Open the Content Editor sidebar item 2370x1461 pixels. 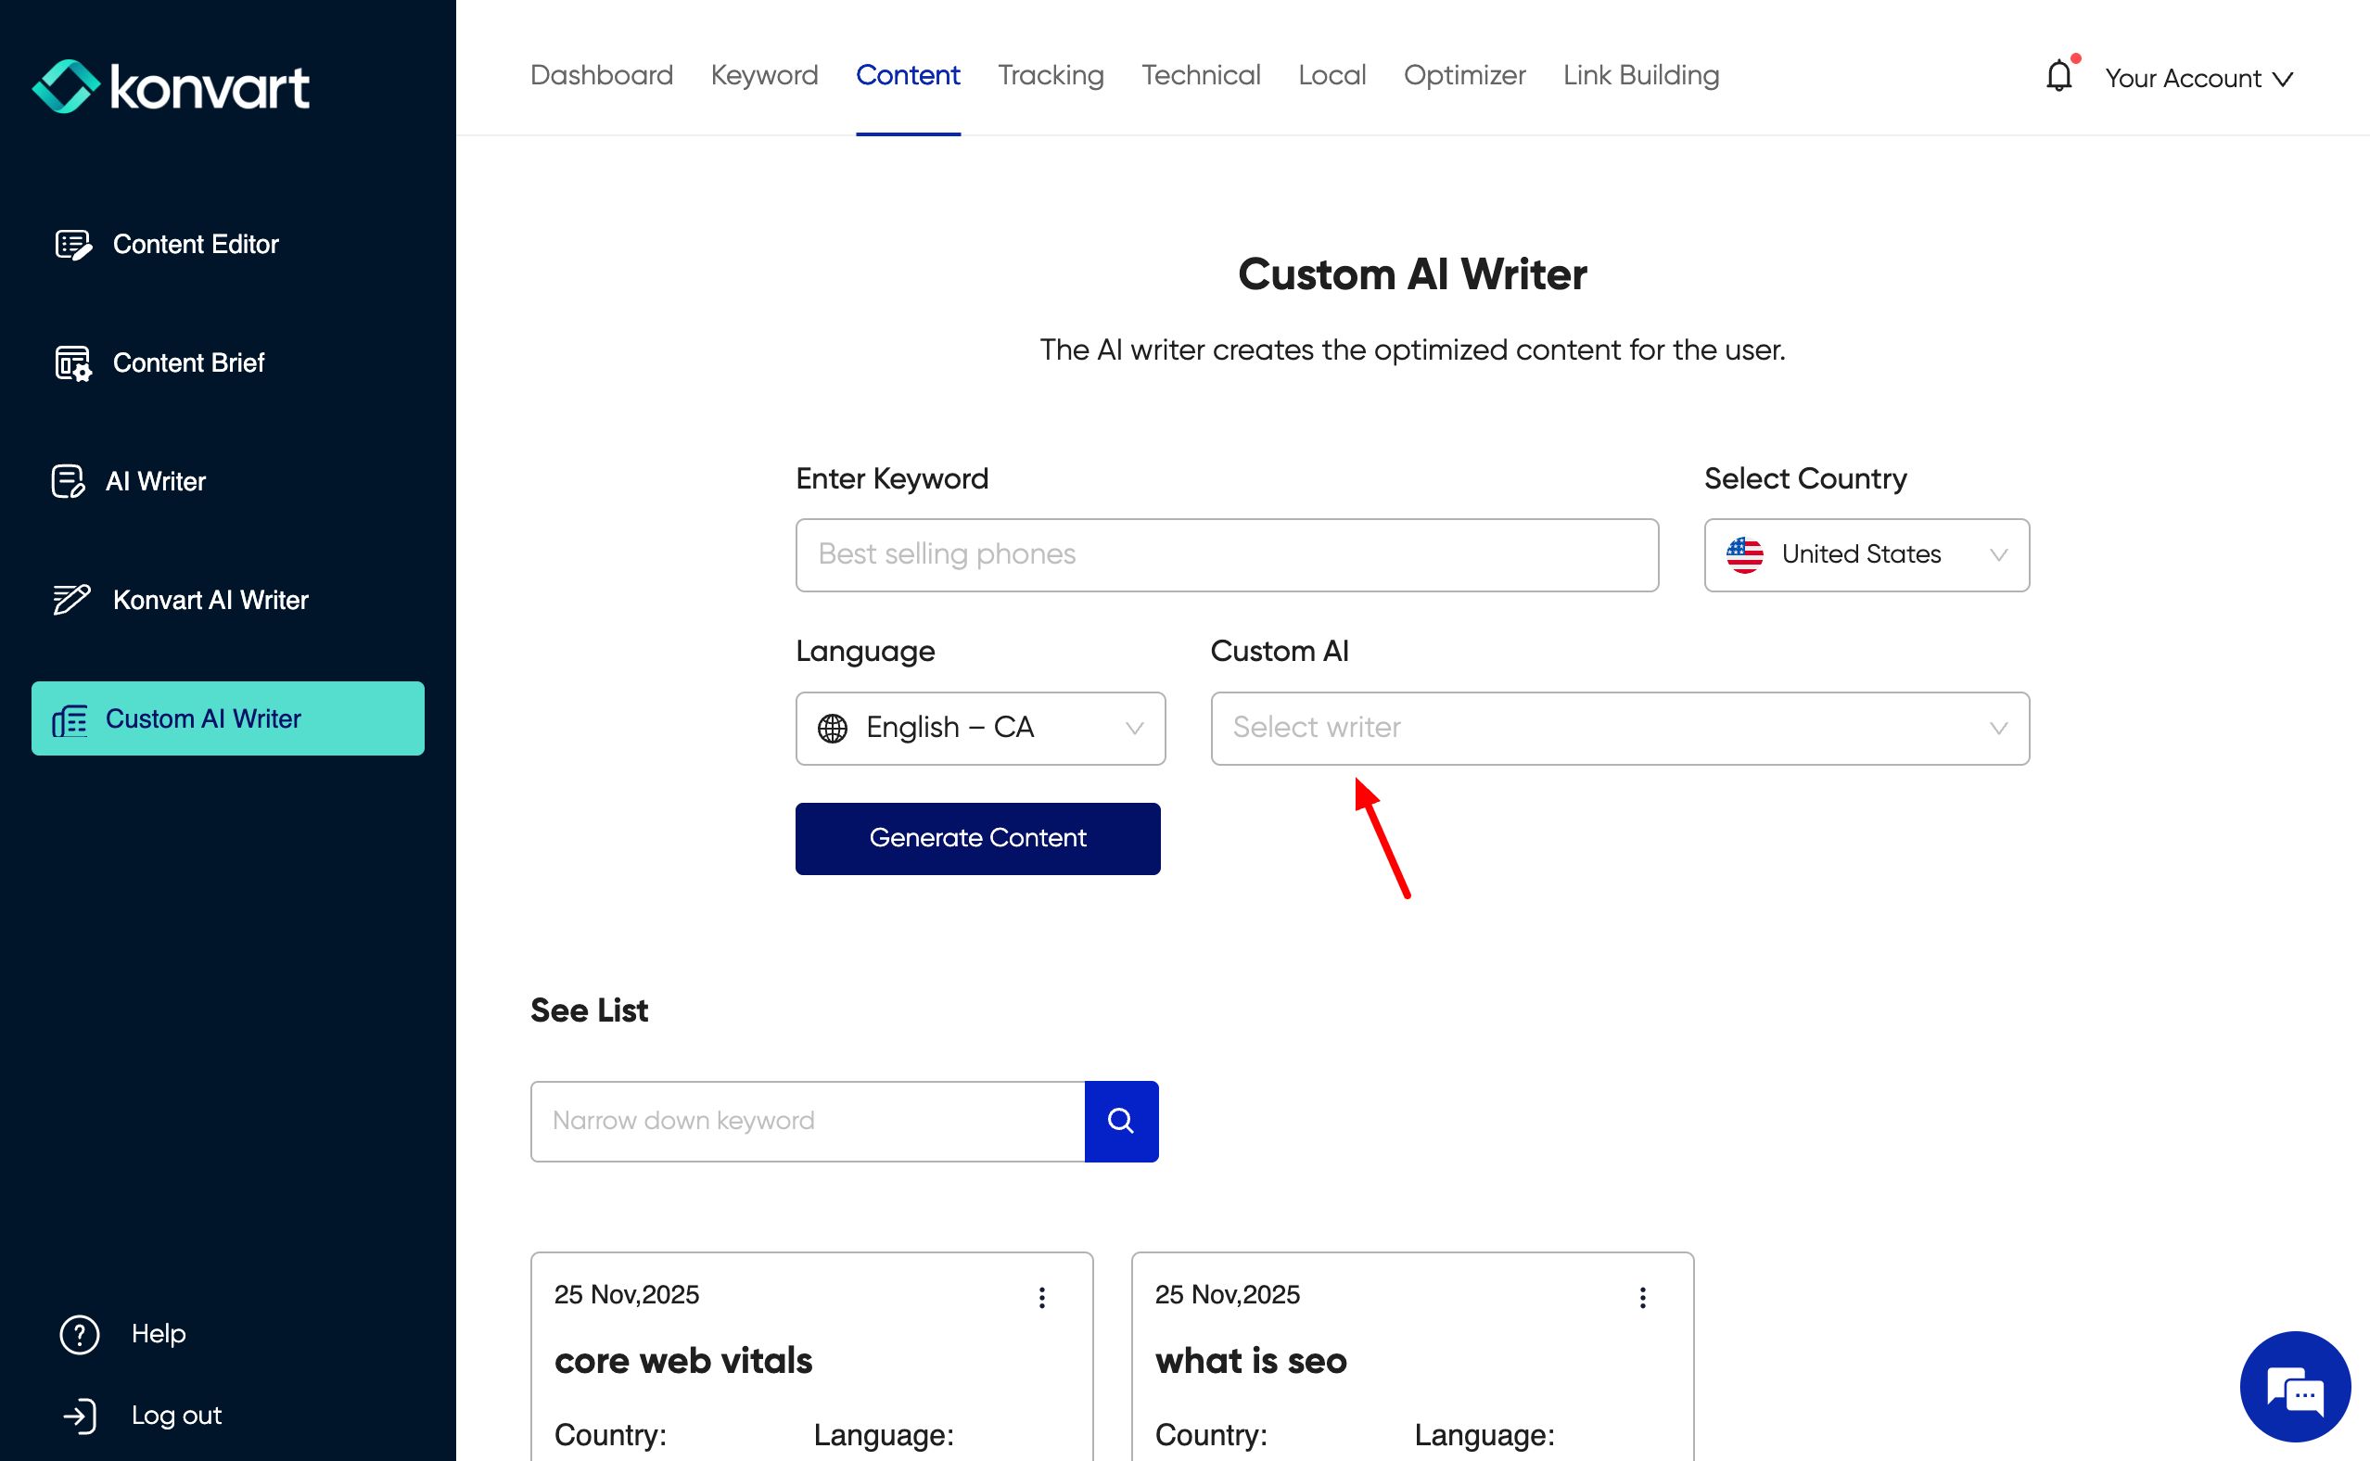(x=195, y=245)
